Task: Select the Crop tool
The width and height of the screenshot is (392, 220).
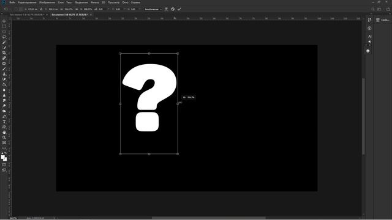Action: [x=4, y=53]
